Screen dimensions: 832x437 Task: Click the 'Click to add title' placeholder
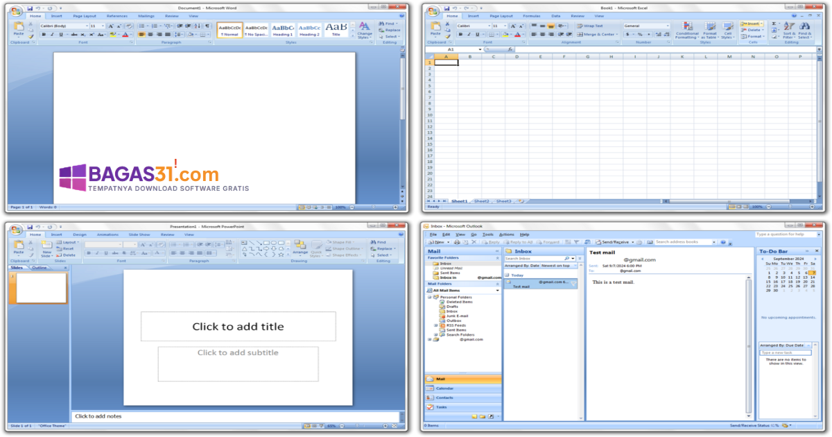click(238, 326)
